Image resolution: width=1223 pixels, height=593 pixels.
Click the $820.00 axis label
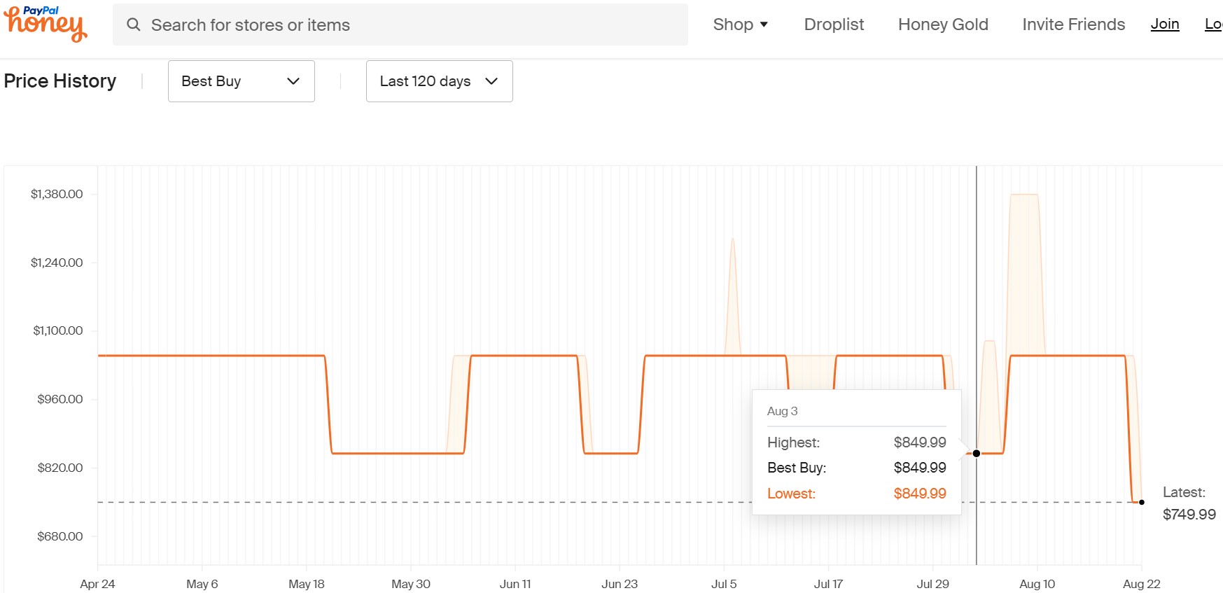[x=60, y=468]
